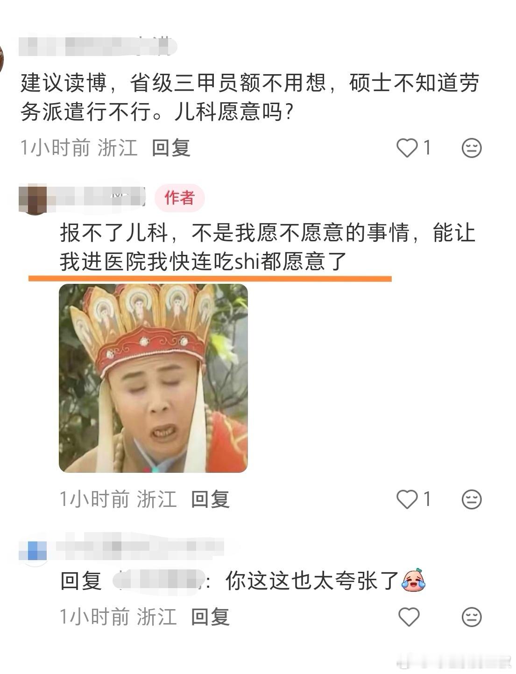Reply to the author's comment via 回复
516x674 pixels.
point(210,499)
